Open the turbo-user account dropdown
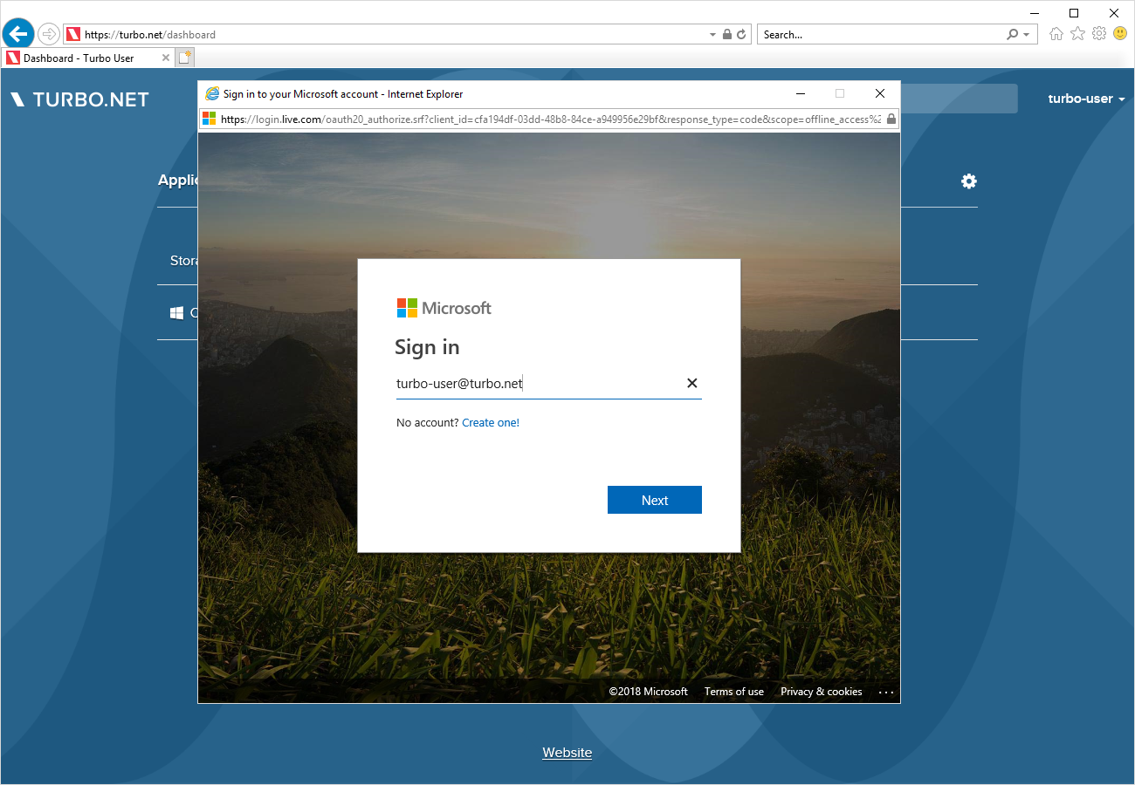1135x785 pixels. click(1085, 99)
